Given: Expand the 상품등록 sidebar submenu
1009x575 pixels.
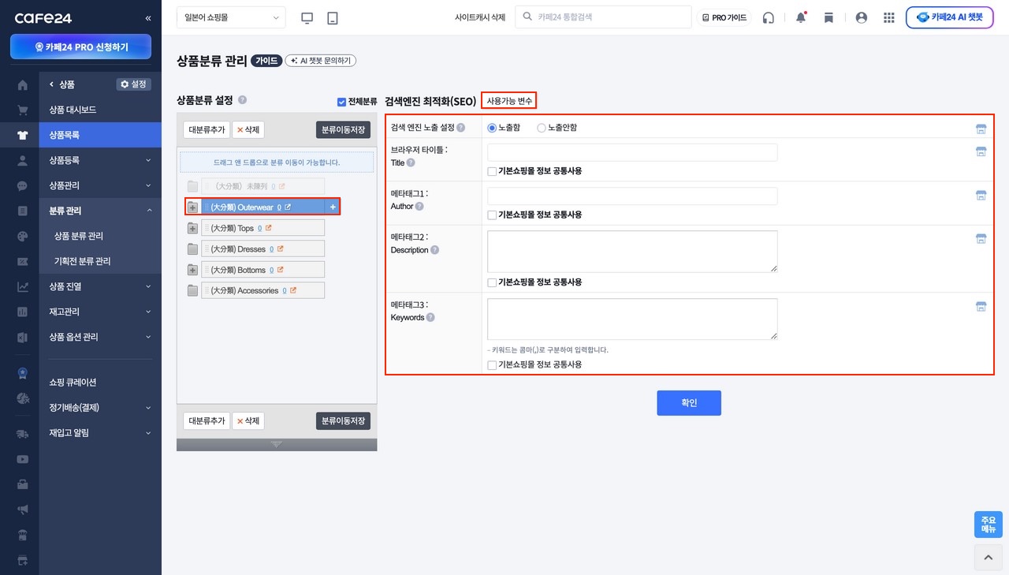Looking at the screenshot, I should coord(148,160).
